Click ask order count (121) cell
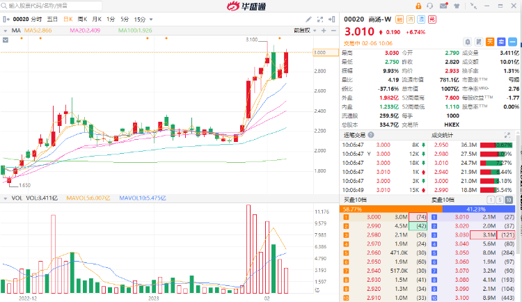The height and width of the screenshot is (302, 522). click(x=506, y=235)
